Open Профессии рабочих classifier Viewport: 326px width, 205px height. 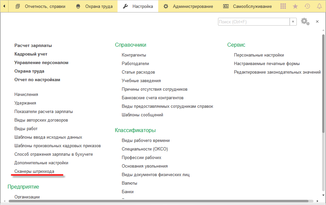141,158
